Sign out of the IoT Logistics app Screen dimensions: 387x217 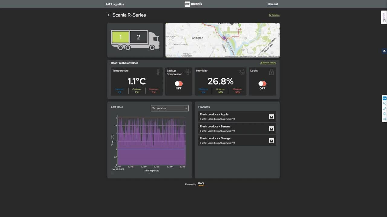pyautogui.click(x=272, y=4)
